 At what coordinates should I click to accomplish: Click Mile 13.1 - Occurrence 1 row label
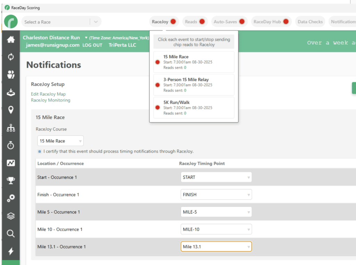click(x=62, y=247)
